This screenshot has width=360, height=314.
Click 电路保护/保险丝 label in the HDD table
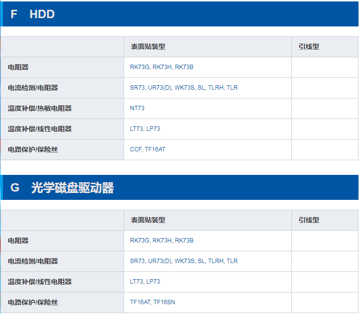(x=33, y=149)
